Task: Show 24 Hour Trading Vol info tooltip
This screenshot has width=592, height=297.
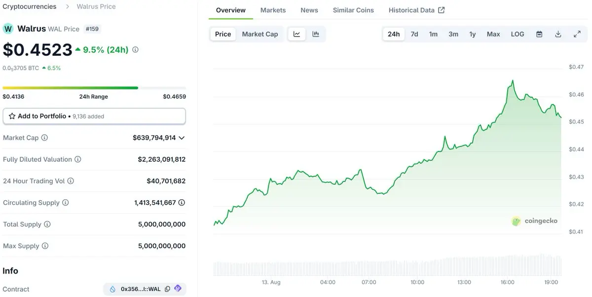Action: pos(71,181)
